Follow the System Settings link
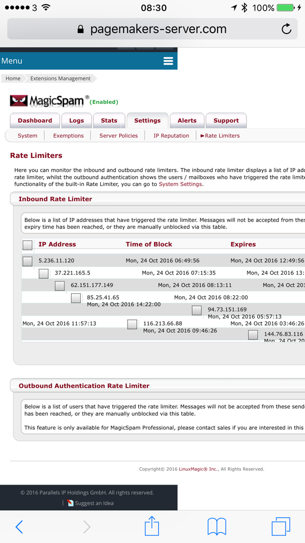This screenshot has width=305, height=543. 180,184
